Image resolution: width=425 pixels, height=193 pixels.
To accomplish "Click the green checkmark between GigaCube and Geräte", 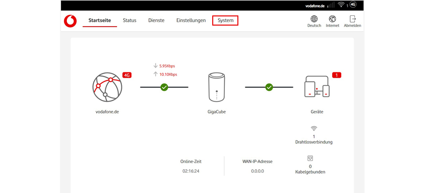I will click(x=269, y=87).
